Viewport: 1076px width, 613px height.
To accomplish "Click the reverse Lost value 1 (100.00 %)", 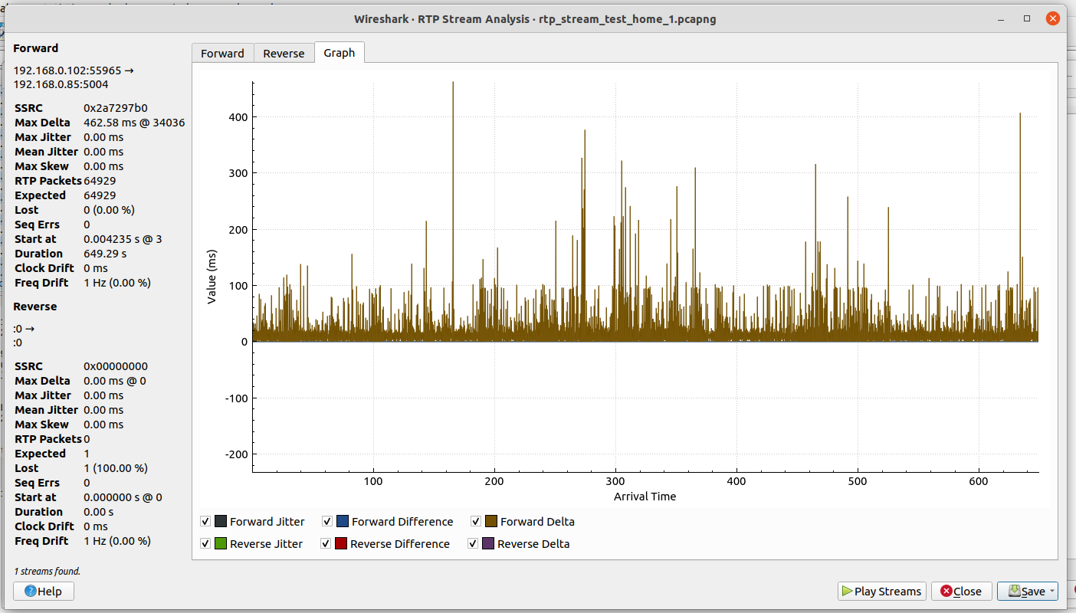I will click(116, 468).
